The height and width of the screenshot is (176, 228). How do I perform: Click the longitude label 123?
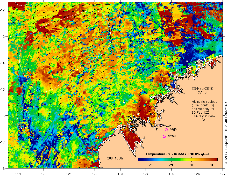(120, 174)
